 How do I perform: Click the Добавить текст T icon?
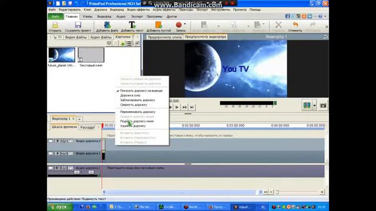point(132,25)
